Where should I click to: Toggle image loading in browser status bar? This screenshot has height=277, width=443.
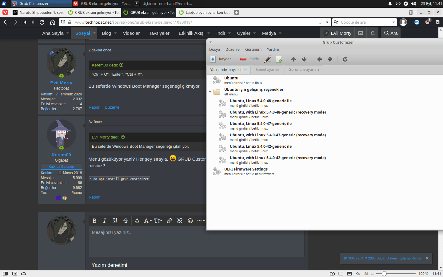point(349,274)
